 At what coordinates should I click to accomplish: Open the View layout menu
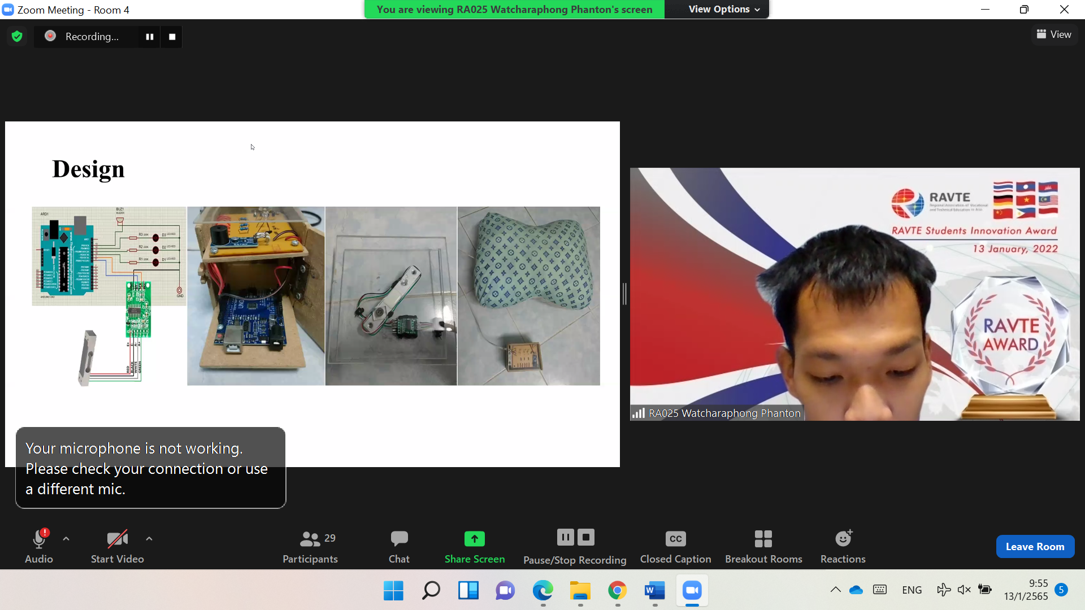[1054, 34]
